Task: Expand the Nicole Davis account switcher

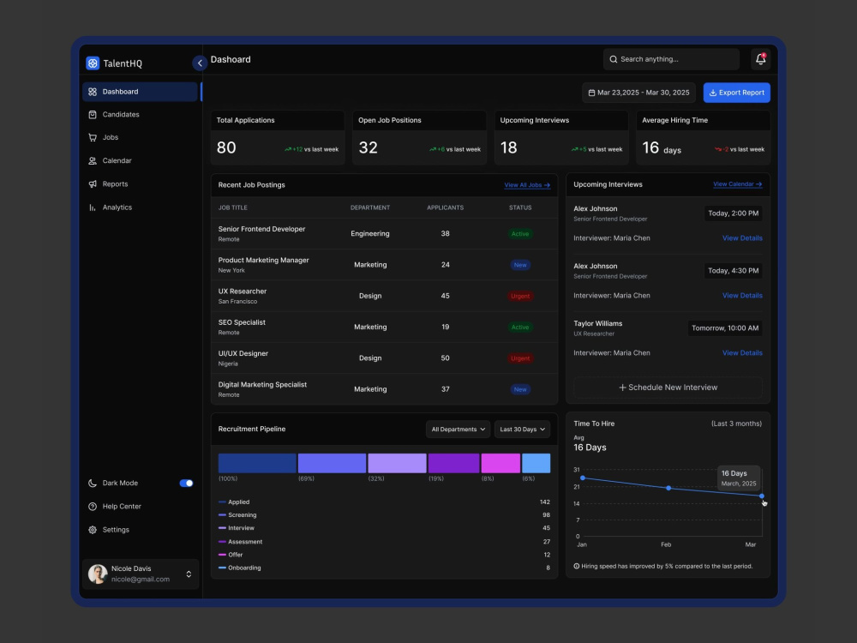Action: click(189, 574)
